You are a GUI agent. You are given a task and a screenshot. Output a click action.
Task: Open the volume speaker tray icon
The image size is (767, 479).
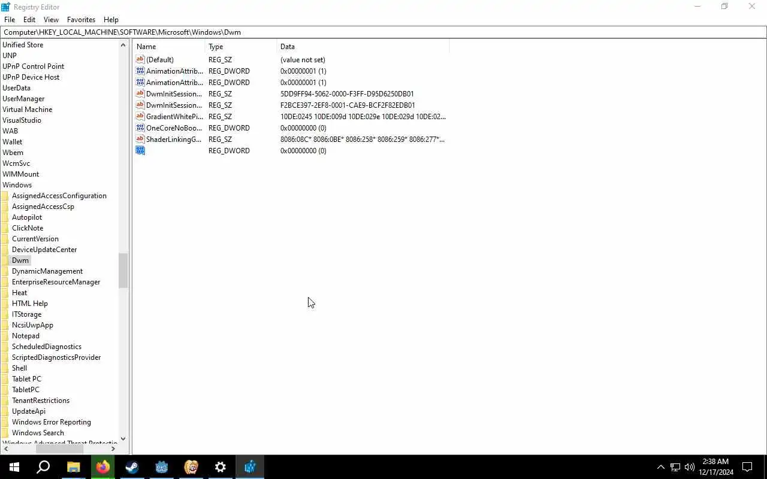coord(689,467)
